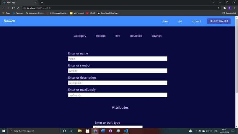Viewport: 238px width, 134px height.
Task: Open Cortana circle icon in taskbar
Action: click(x=64, y=131)
